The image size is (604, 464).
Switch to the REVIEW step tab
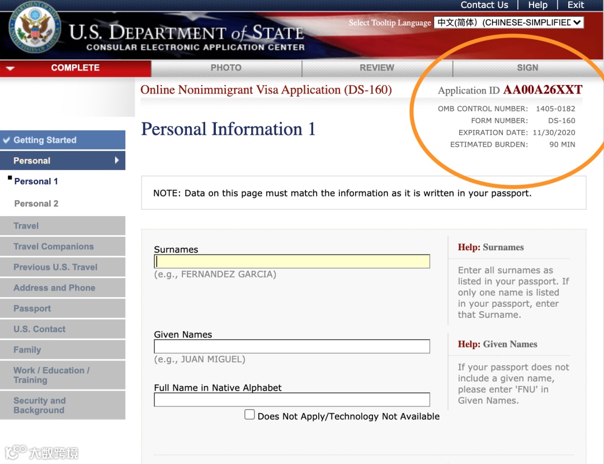(377, 68)
